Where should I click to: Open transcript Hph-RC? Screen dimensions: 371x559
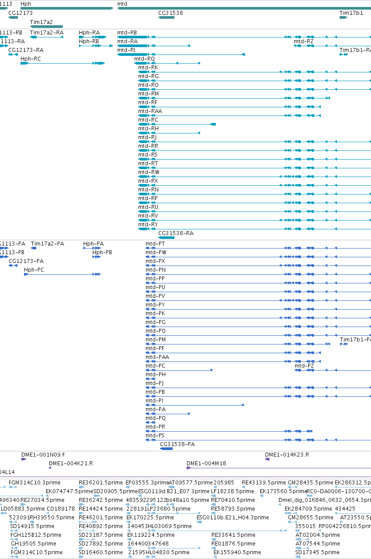[31, 59]
